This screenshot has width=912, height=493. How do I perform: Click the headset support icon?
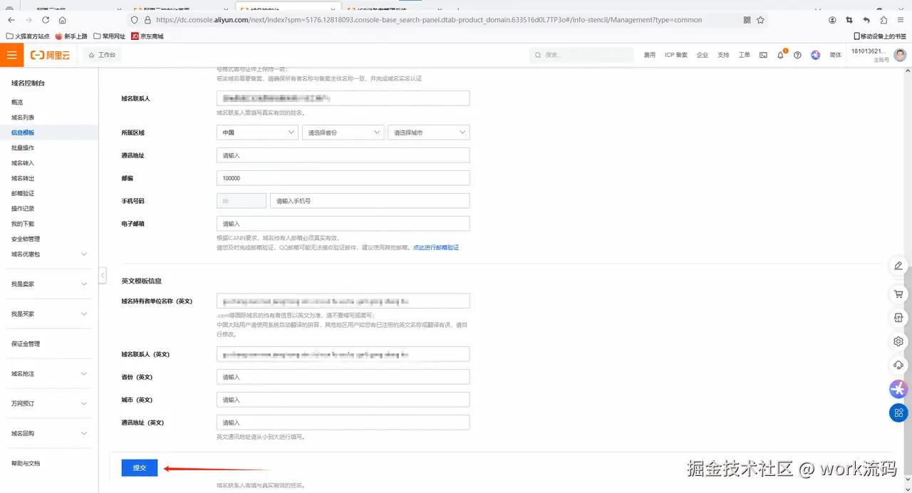[x=898, y=365]
